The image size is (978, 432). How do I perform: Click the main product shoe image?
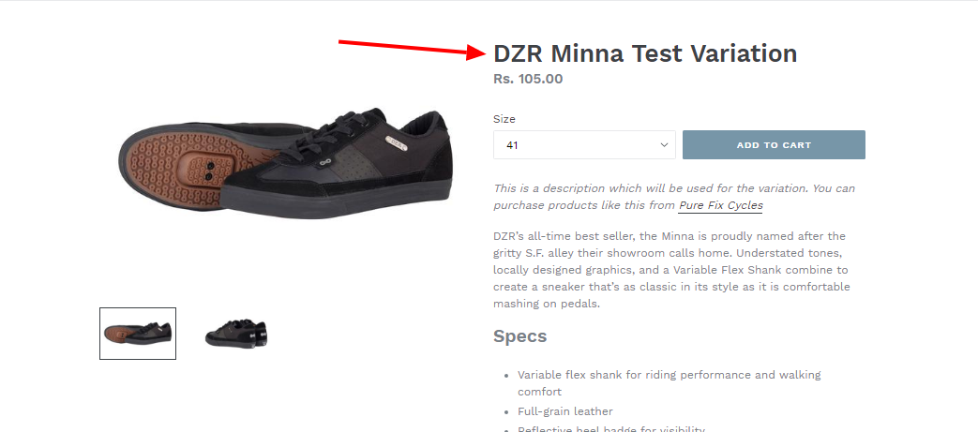click(x=285, y=163)
